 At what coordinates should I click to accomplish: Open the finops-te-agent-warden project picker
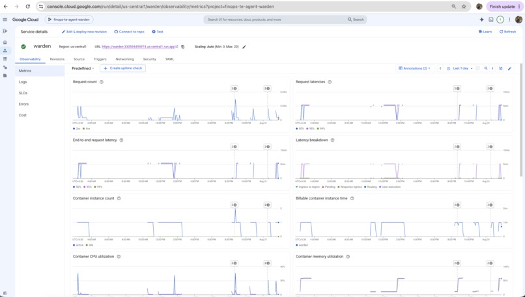[x=69, y=19]
